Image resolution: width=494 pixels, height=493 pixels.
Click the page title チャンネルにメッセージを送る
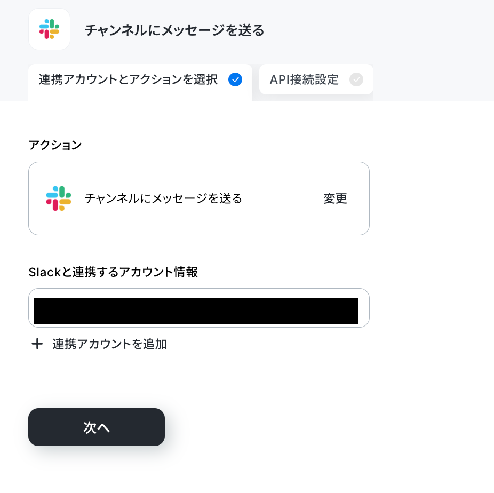point(174,30)
